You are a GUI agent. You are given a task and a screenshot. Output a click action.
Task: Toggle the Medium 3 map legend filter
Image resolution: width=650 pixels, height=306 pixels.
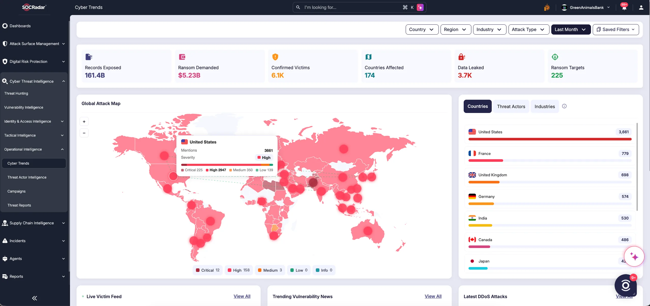270,270
